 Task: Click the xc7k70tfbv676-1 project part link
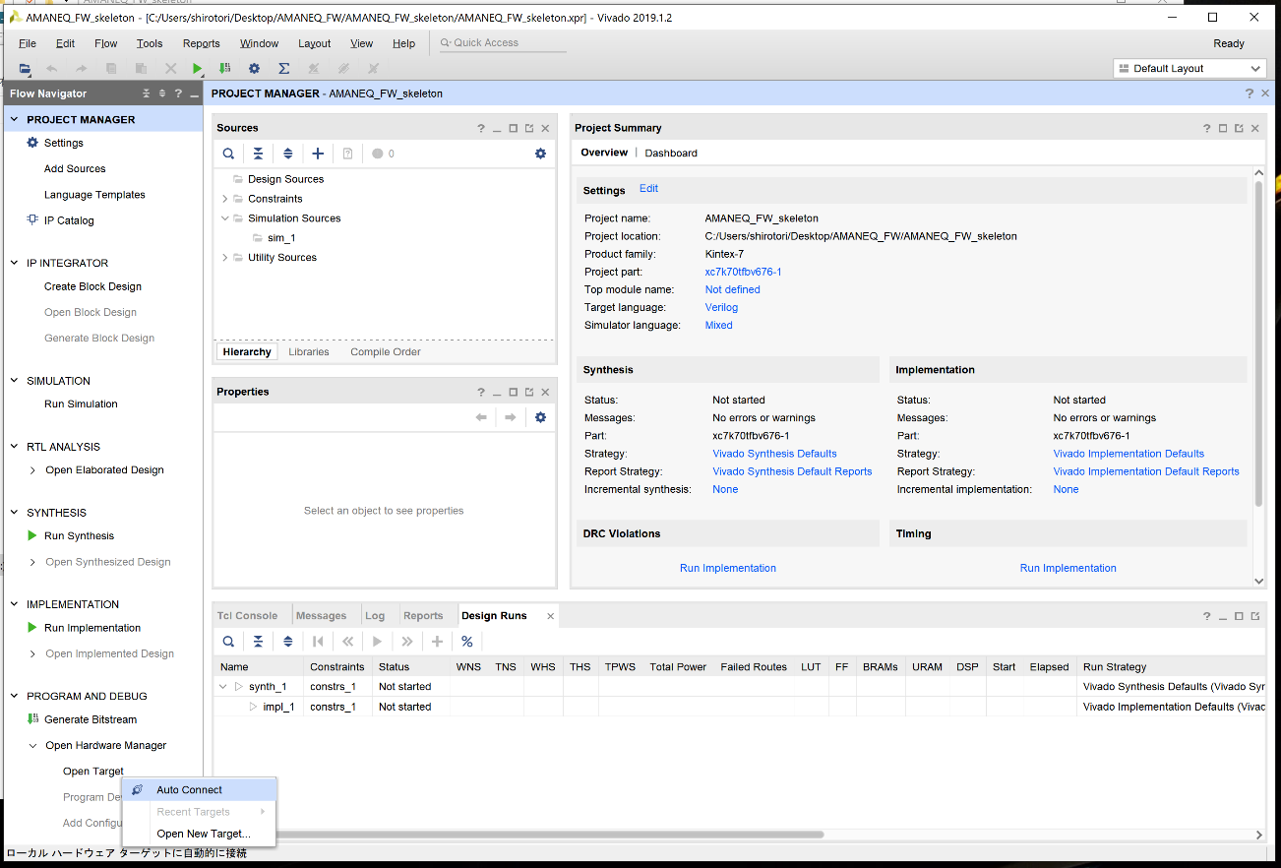click(743, 272)
